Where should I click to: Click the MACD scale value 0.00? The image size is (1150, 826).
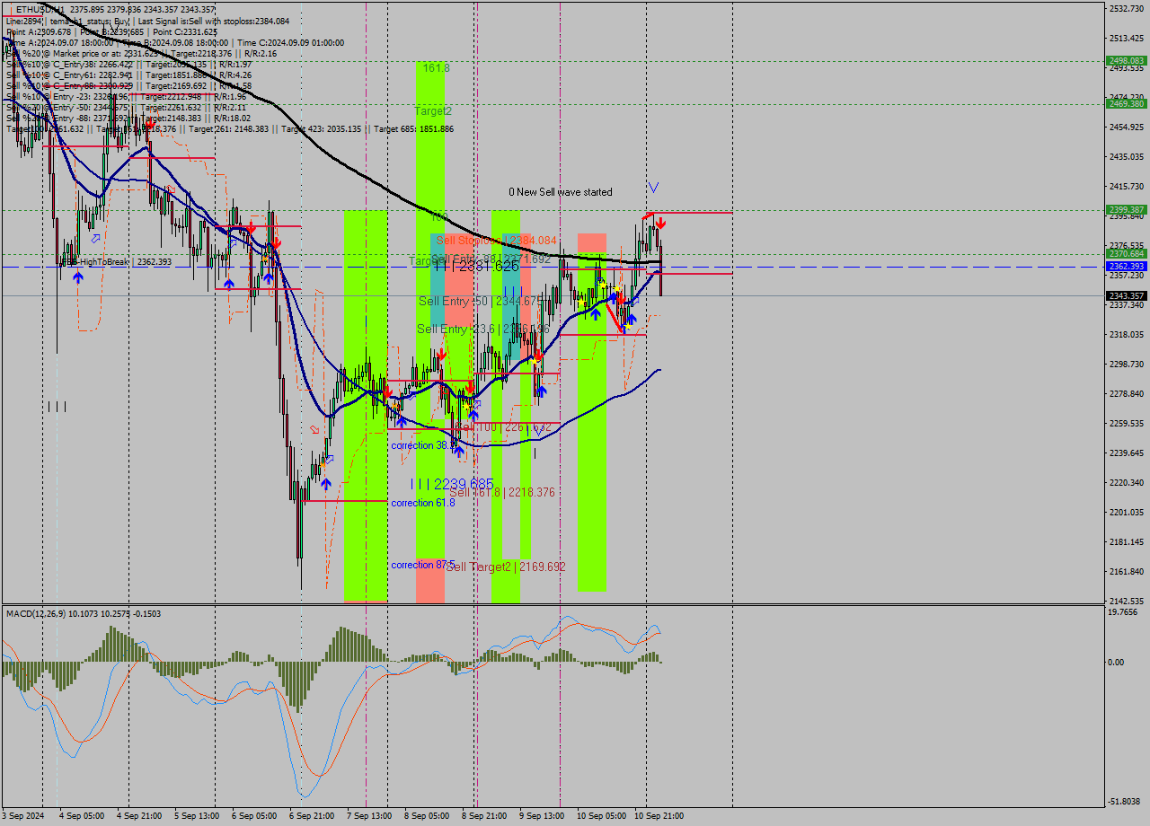(x=1118, y=663)
